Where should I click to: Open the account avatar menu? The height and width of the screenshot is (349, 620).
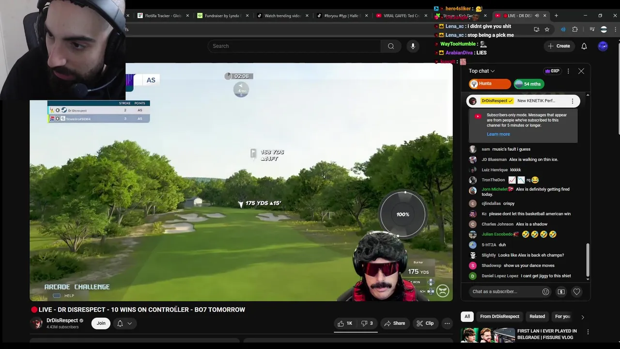coord(603,46)
